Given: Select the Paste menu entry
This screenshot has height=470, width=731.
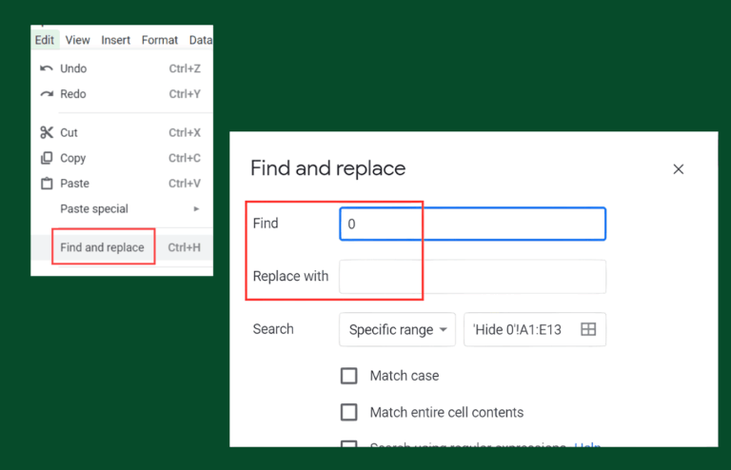Looking at the screenshot, I should coord(122,183).
